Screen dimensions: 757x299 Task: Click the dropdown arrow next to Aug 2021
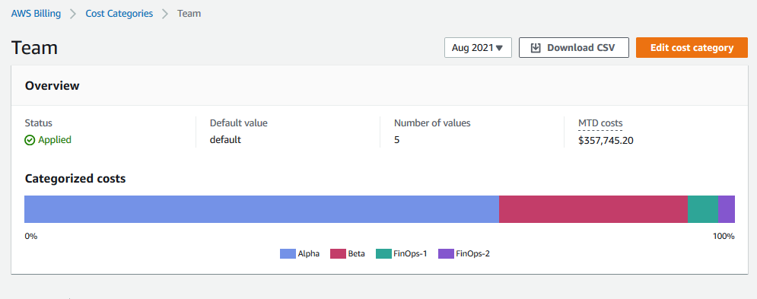coord(499,48)
